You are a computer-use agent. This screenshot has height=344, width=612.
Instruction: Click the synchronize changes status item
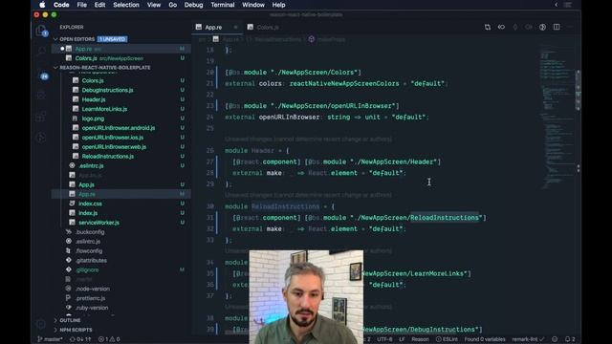point(80,339)
